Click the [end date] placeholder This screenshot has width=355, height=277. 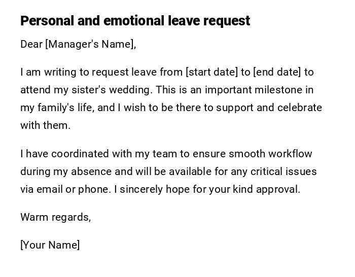(x=276, y=72)
